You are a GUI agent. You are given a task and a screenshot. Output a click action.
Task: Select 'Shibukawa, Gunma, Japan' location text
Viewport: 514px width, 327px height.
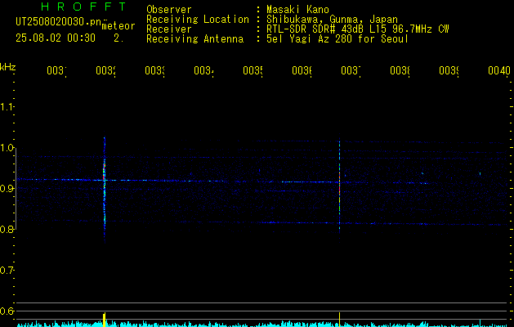(x=332, y=20)
